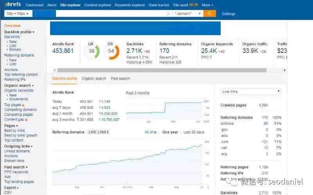Open Referring domains in the sidebar

19,55
